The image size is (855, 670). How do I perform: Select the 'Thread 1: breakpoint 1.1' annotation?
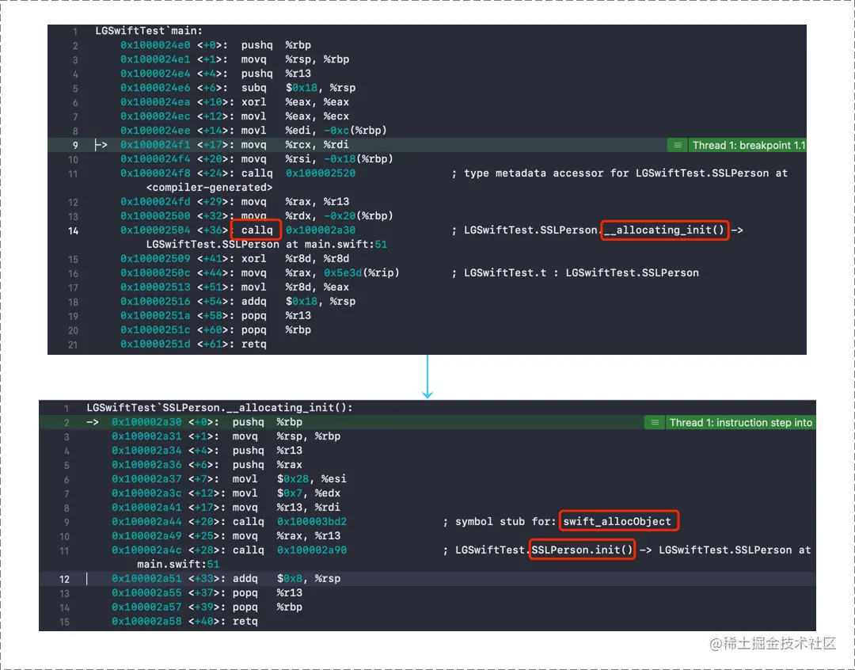pyautogui.click(x=748, y=145)
